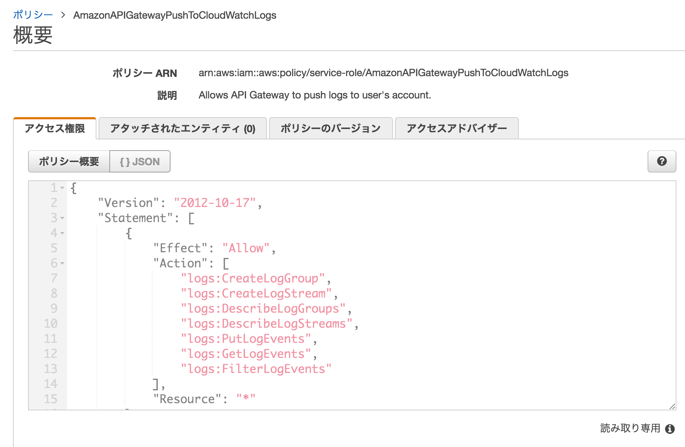Switch to the アクセス権限 tab
The height and width of the screenshot is (447, 685).
pos(55,128)
